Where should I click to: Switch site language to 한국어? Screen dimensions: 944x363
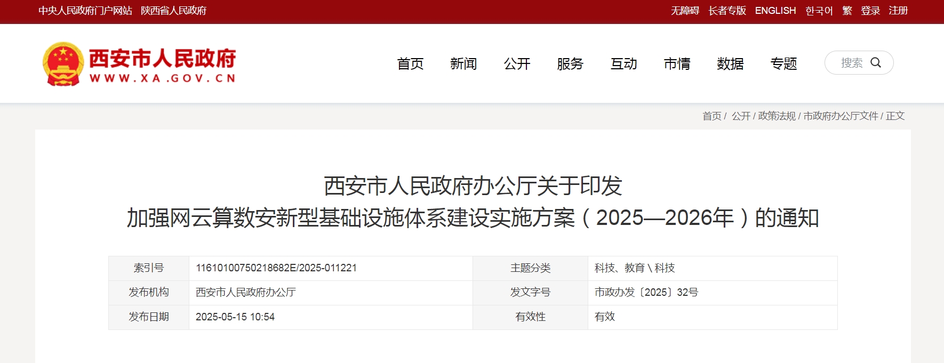point(819,11)
